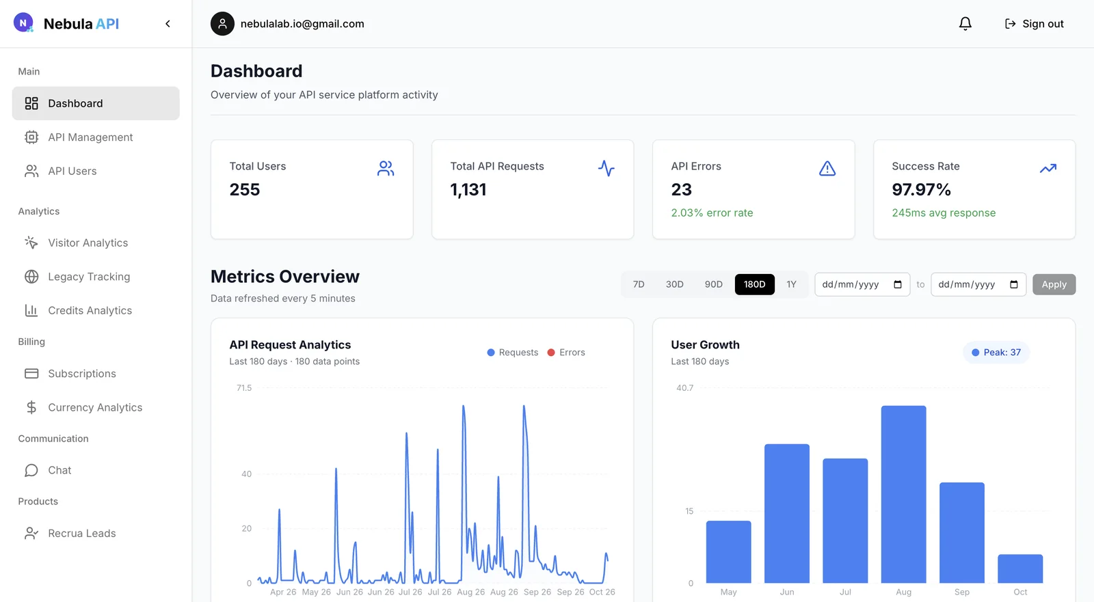Click the Currency Analytics dollar icon
The width and height of the screenshot is (1094, 602).
(31, 407)
